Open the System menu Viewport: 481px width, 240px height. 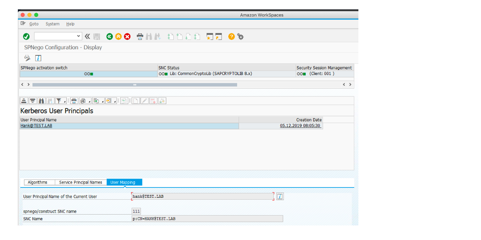tap(53, 24)
